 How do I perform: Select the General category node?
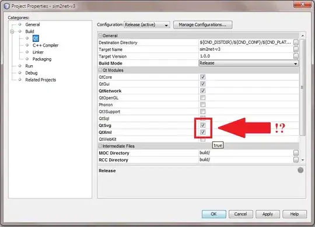point(32,24)
